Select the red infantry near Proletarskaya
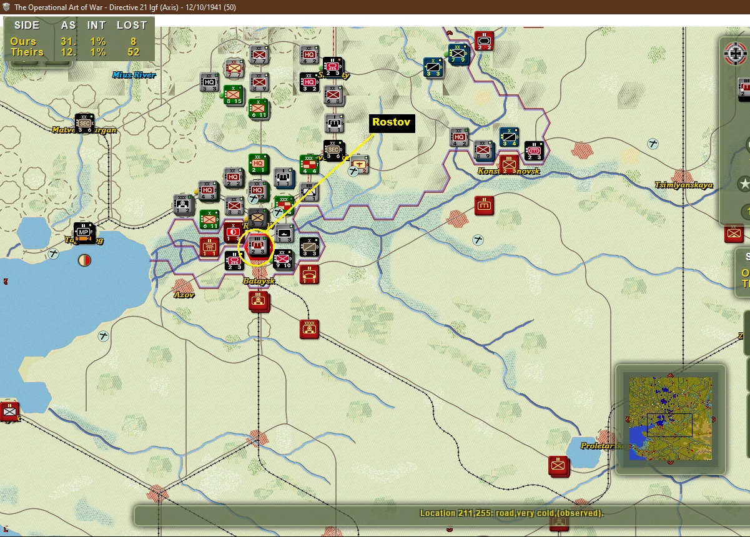 [558, 465]
